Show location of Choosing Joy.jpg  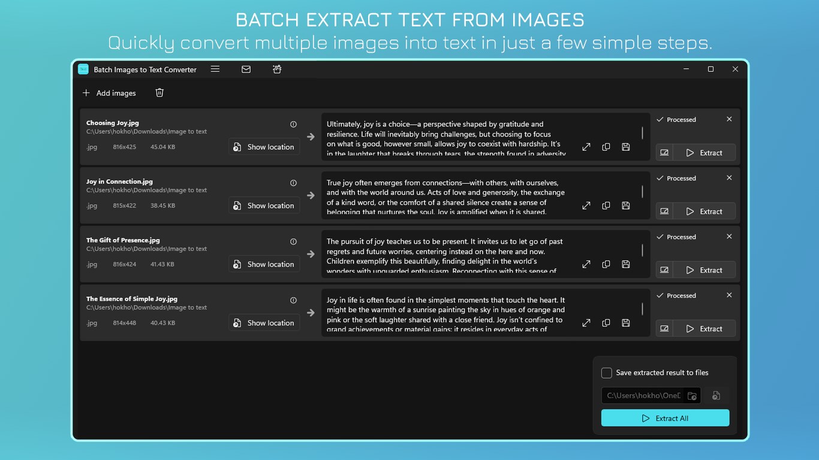tap(264, 147)
